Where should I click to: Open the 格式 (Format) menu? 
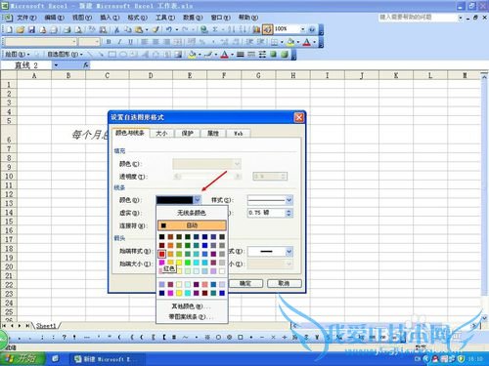(x=137, y=18)
